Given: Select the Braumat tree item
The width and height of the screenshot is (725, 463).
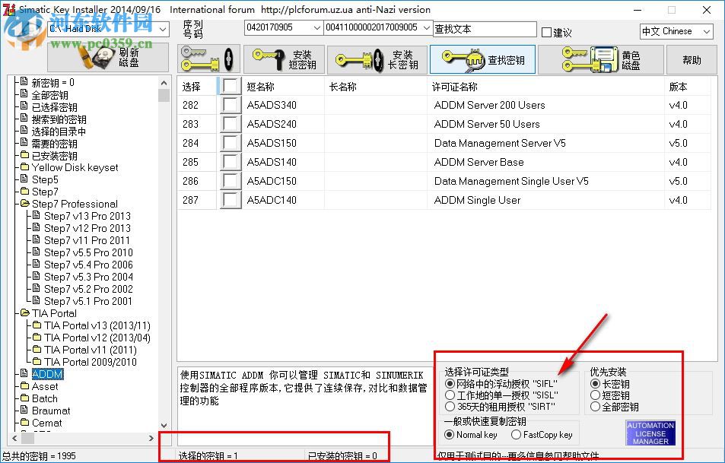Looking at the screenshot, I should (51, 411).
